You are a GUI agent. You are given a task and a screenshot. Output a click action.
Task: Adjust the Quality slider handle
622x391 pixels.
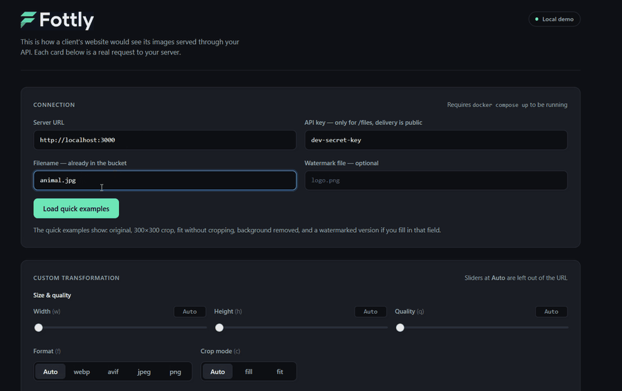click(400, 327)
